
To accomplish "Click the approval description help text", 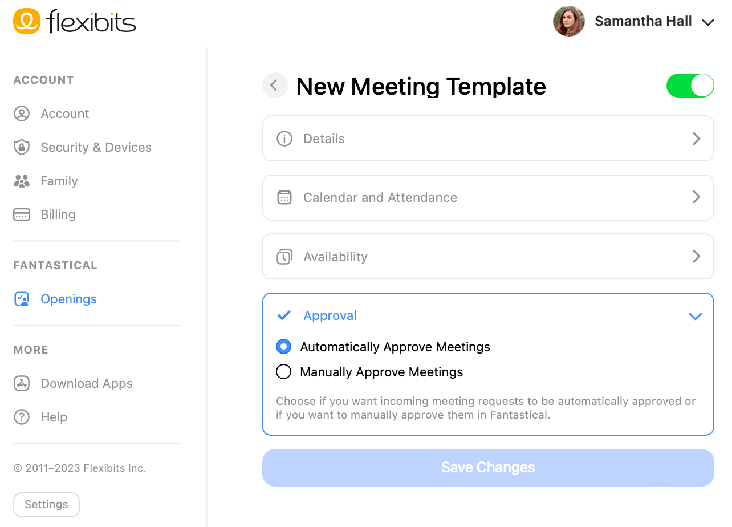I will (486, 408).
